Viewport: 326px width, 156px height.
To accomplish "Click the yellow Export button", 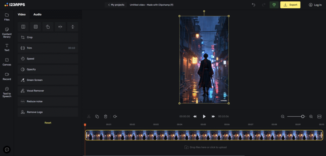I will pos(290,5).
